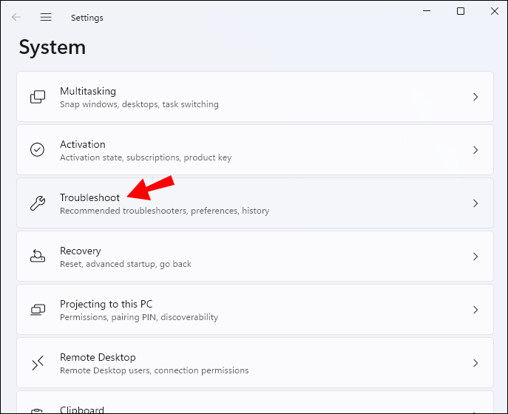Open the Recovery settings entry
The height and width of the screenshot is (414, 508).
click(x=80, y=251)
